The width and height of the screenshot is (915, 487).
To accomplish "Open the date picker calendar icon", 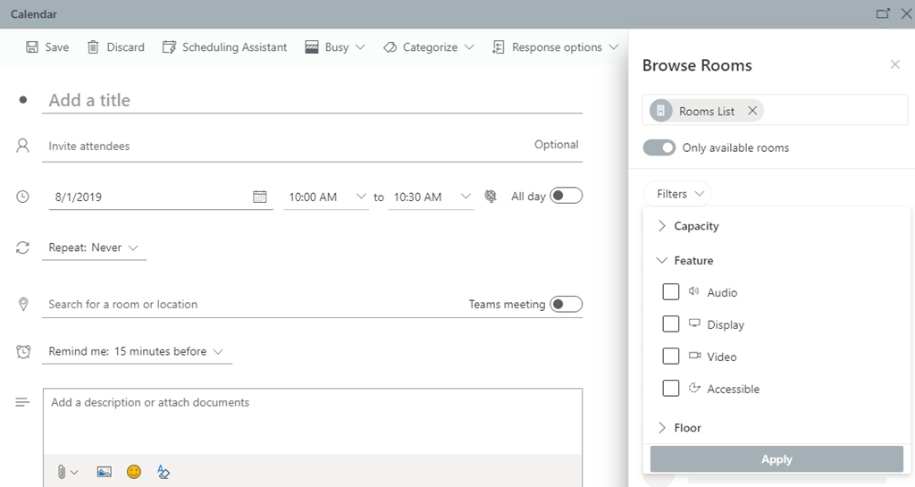I will pos(260,197).
